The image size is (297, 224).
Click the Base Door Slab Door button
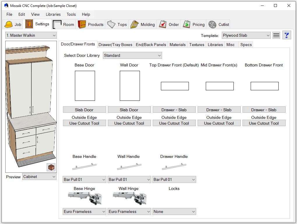(x=84, y=110)
